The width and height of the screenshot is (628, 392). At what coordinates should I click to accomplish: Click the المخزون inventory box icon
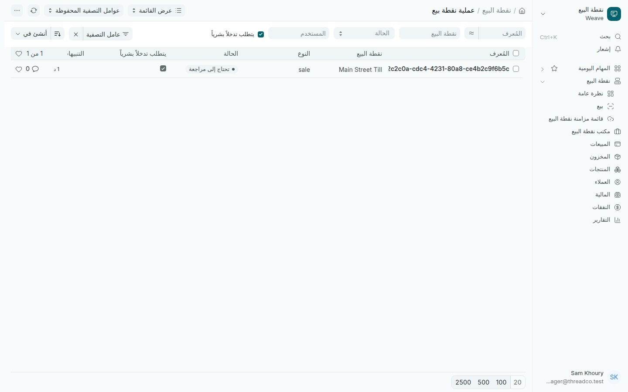point(618,157)
